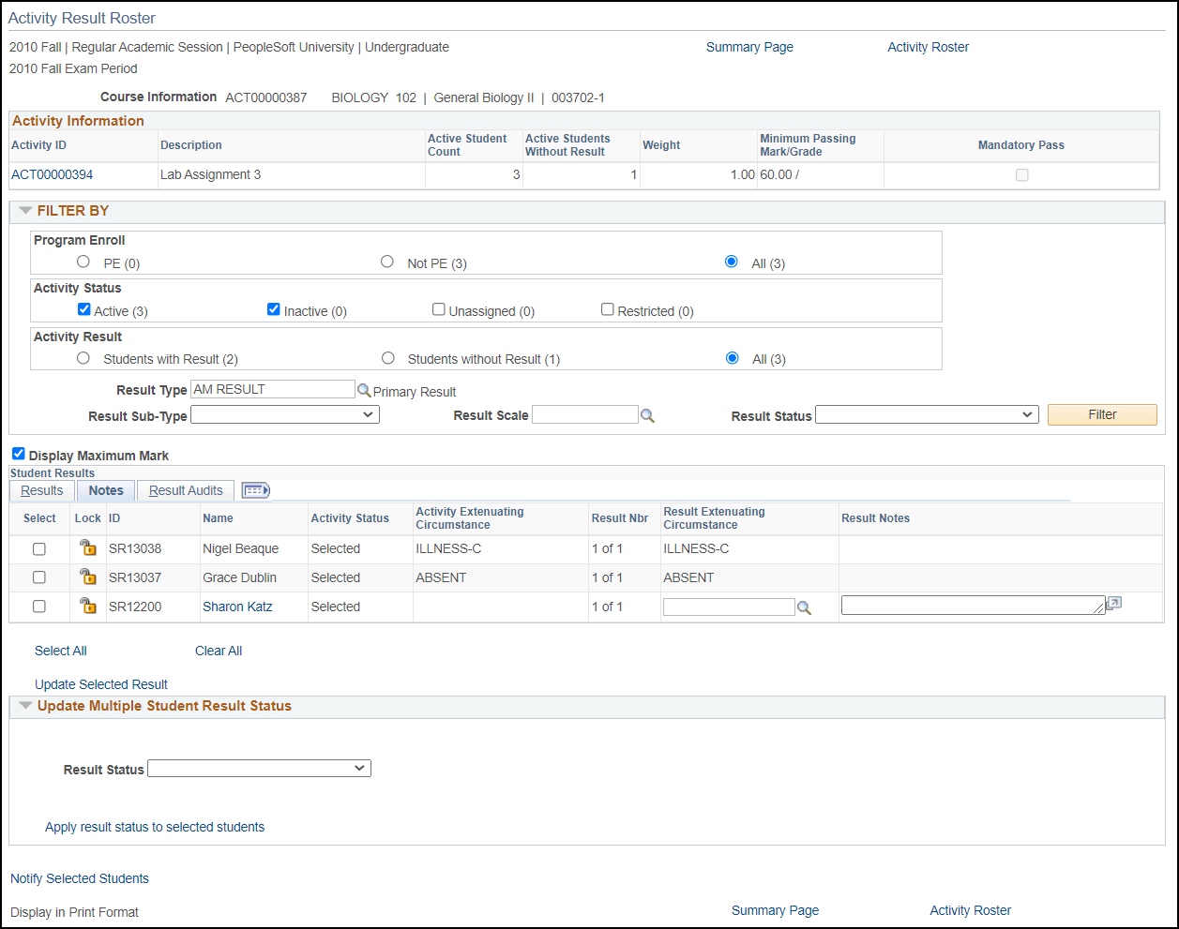This screenshot has height=929, width=1179.
Task: Open the keyboard shortcuts icon near the tabs
Action: 255,489
